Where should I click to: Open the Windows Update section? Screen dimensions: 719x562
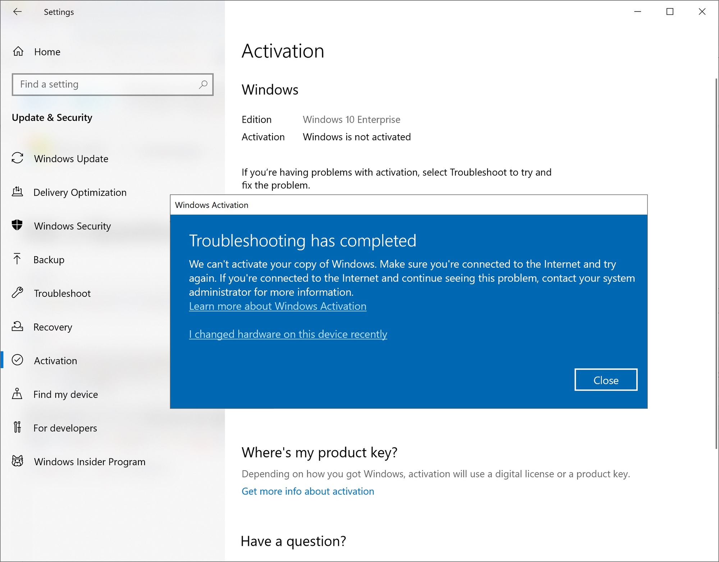click(71, 159)
